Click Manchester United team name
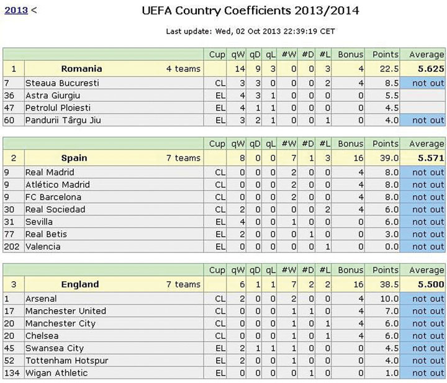The width and height of the screenshot is (447, 383). point(66,310)
